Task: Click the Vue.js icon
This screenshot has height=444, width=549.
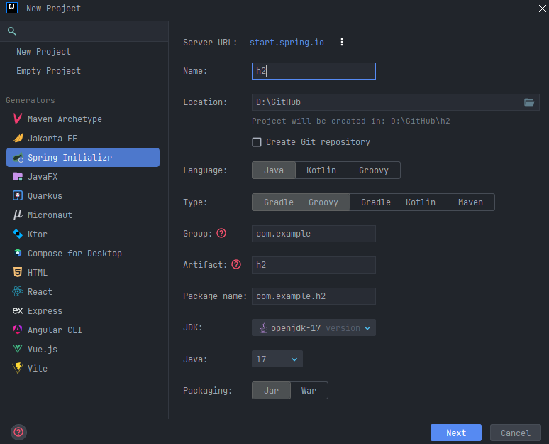Action: click(x=18, y=349)
